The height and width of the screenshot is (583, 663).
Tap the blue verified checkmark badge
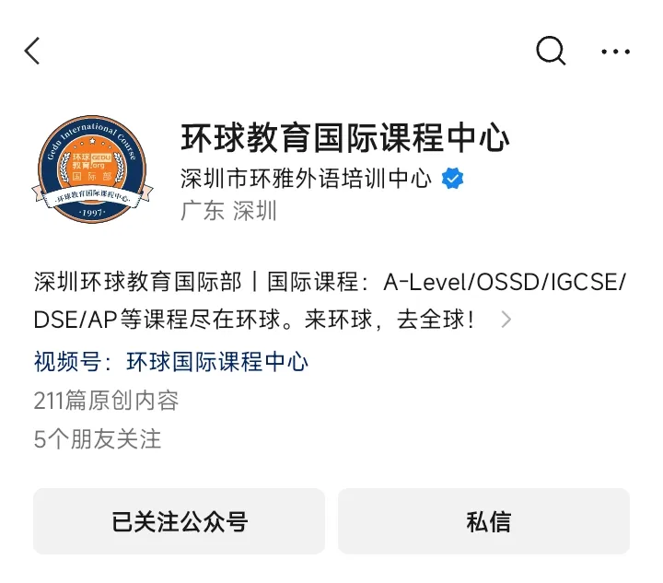452,179
